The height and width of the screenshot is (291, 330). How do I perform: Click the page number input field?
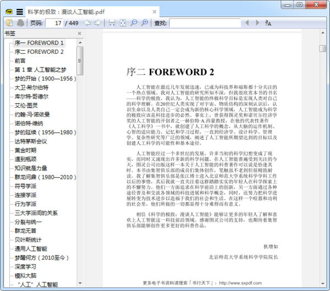coord(54,23)
